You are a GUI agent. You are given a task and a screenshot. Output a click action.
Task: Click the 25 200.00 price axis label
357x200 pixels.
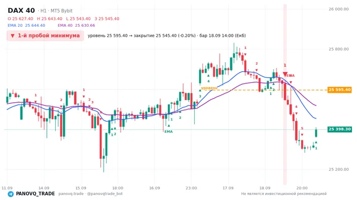(x=339, y=169)
